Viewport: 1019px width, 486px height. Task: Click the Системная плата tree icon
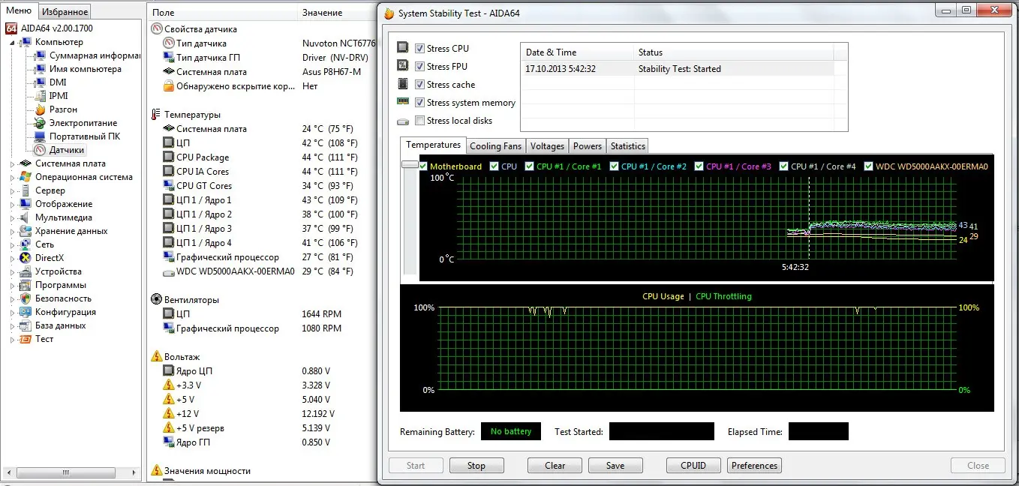coord(26,163)
